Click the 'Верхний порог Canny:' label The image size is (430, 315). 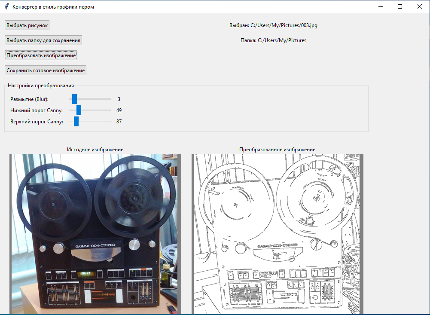[x=37, y=122]
